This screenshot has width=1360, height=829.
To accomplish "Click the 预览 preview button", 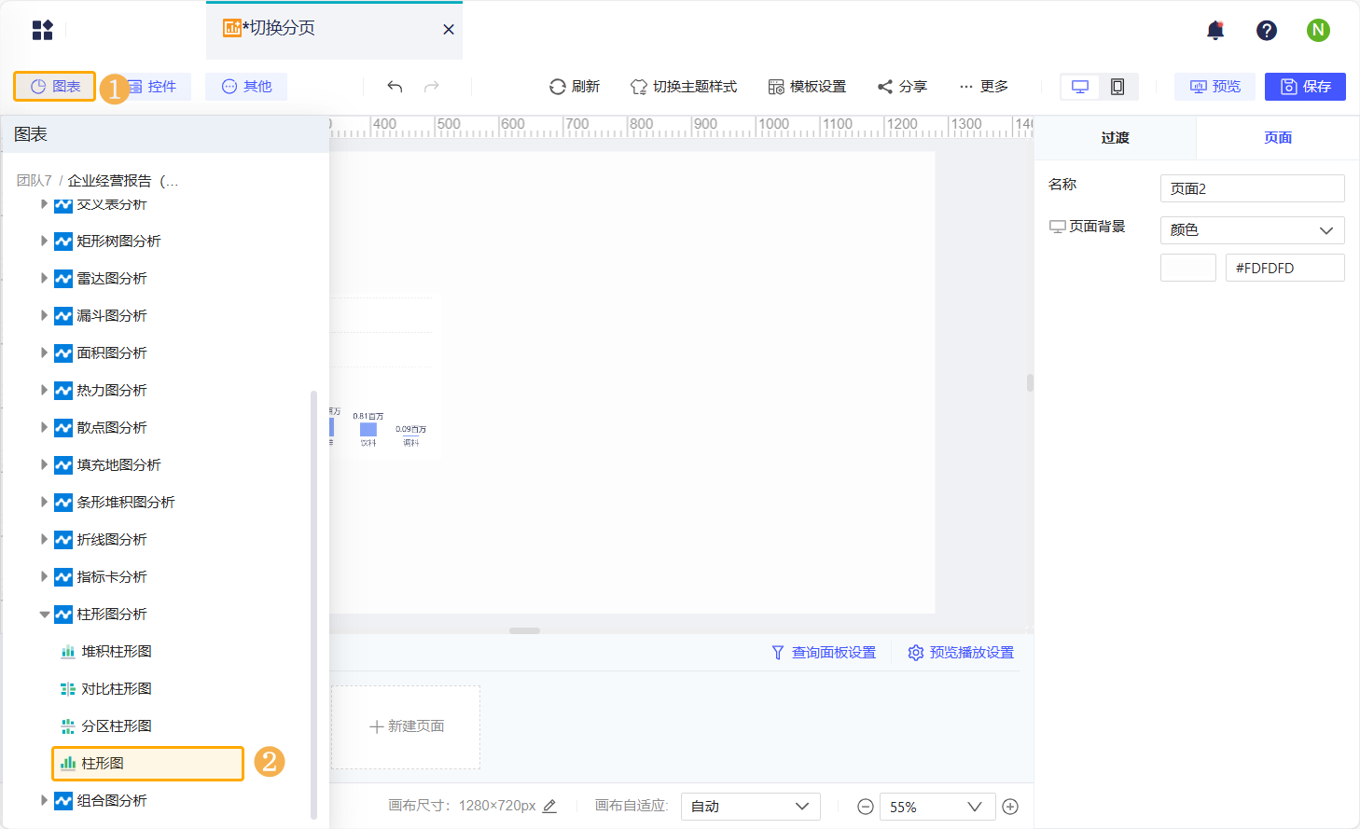I will (1214, 87).
